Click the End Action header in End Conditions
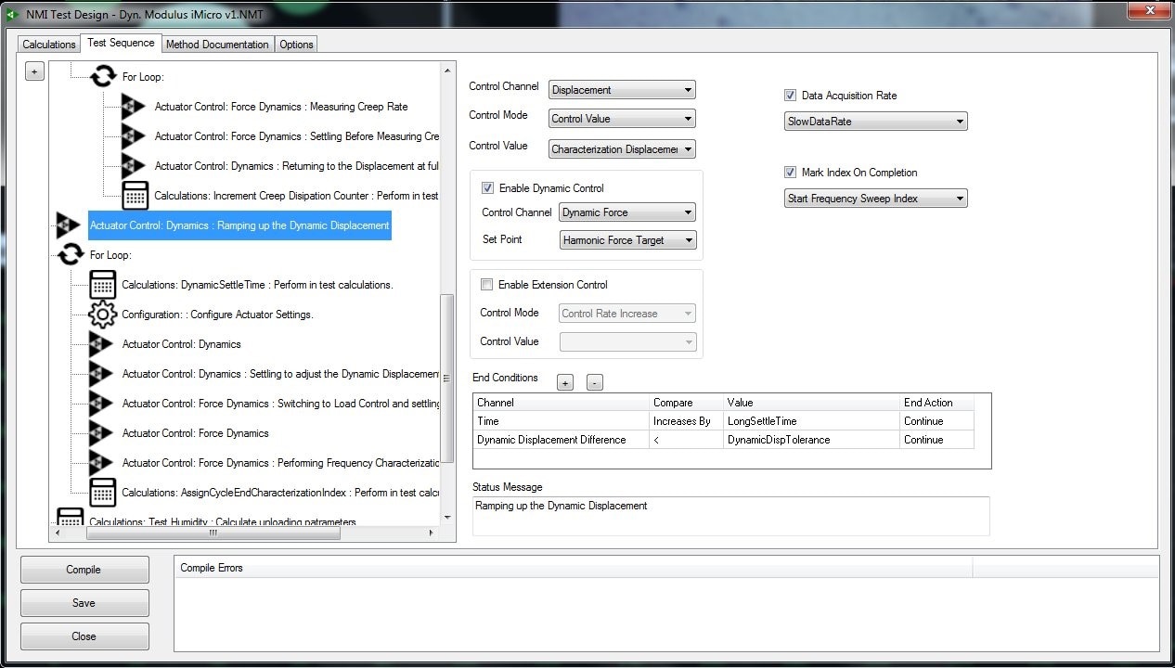The image size is (1175, 668). pyautogui.click(x=937, y=403)
